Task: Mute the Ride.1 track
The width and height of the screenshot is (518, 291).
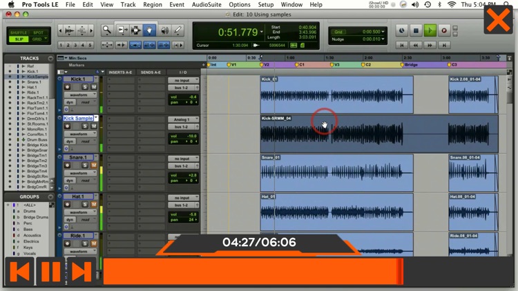Action: [93, 243]
